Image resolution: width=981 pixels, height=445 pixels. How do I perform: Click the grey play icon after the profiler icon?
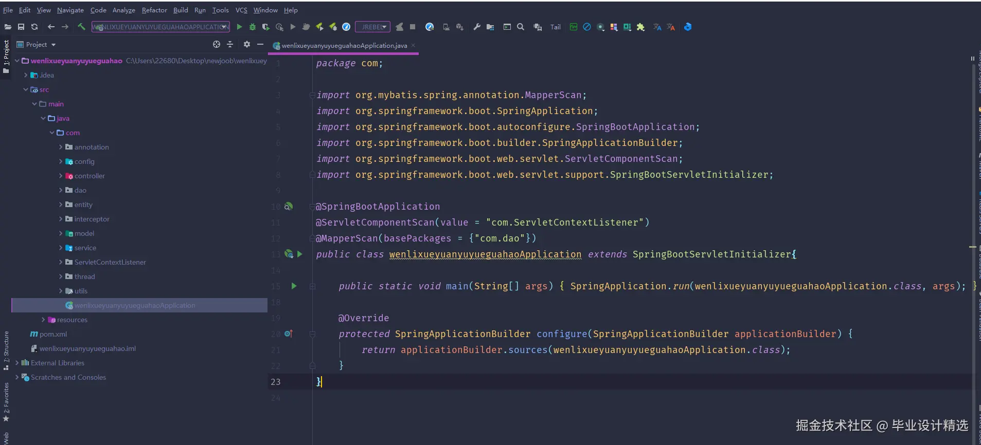pos(293,27)
